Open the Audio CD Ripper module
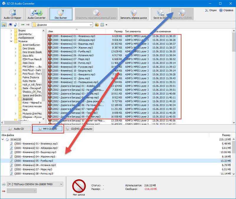The height and width of the screenshot is (199, 236). click(x=12, y=14)
